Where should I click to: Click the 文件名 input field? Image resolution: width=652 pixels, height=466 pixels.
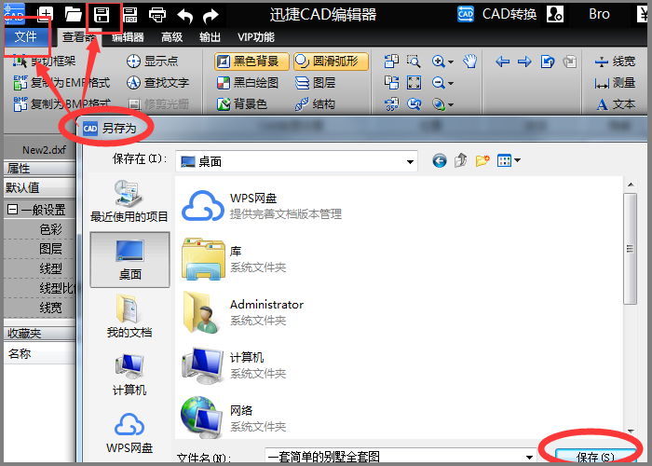pyautogui.click(x=401, y=458)
